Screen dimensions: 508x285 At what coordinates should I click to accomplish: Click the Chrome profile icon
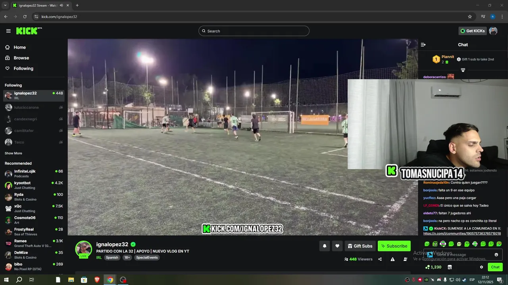[x=493, y=17]
